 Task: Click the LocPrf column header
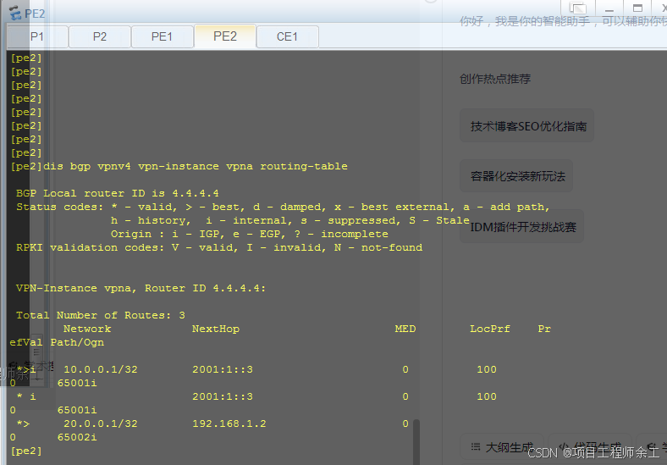[x=489, y=329]
